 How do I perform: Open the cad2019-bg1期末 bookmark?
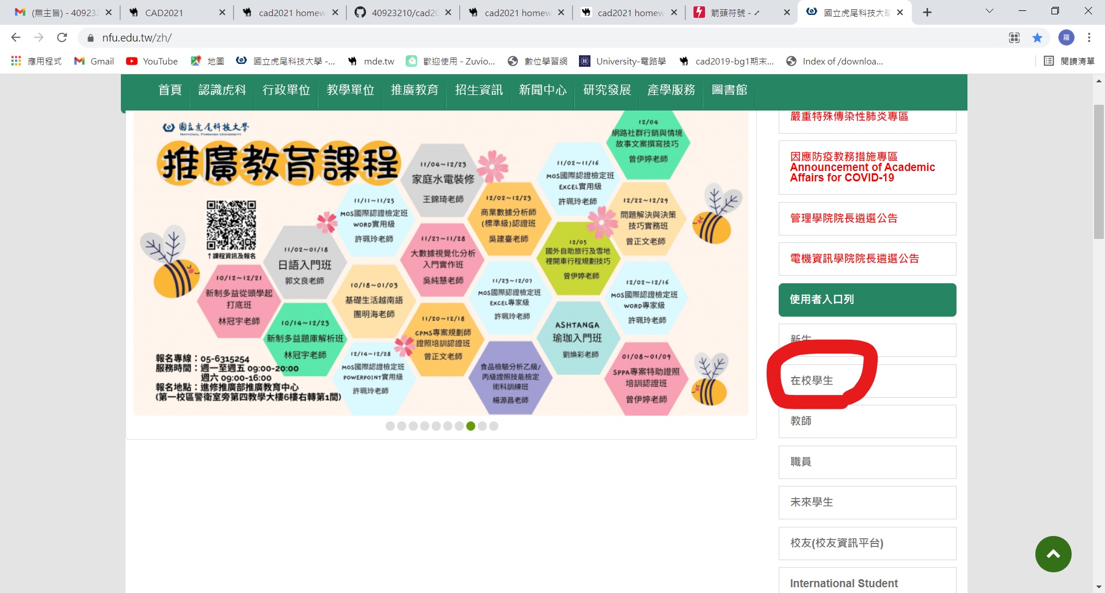(726, 61)
